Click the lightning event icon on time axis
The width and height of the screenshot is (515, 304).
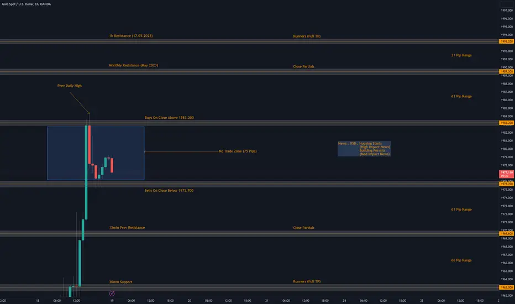(x=112, y=293)
